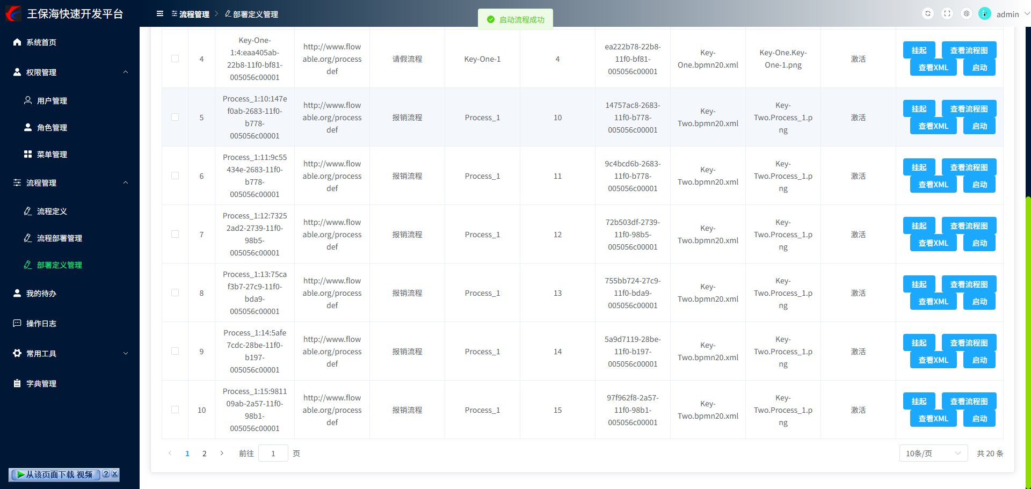Click the help question icon on the download bar
The image size is (1031, 489).
106,474
